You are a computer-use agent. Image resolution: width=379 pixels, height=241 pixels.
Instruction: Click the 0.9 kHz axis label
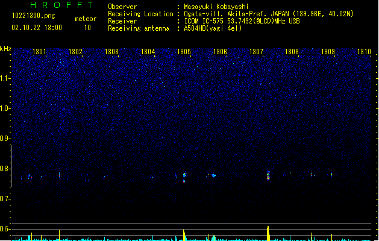pos(5,139)
